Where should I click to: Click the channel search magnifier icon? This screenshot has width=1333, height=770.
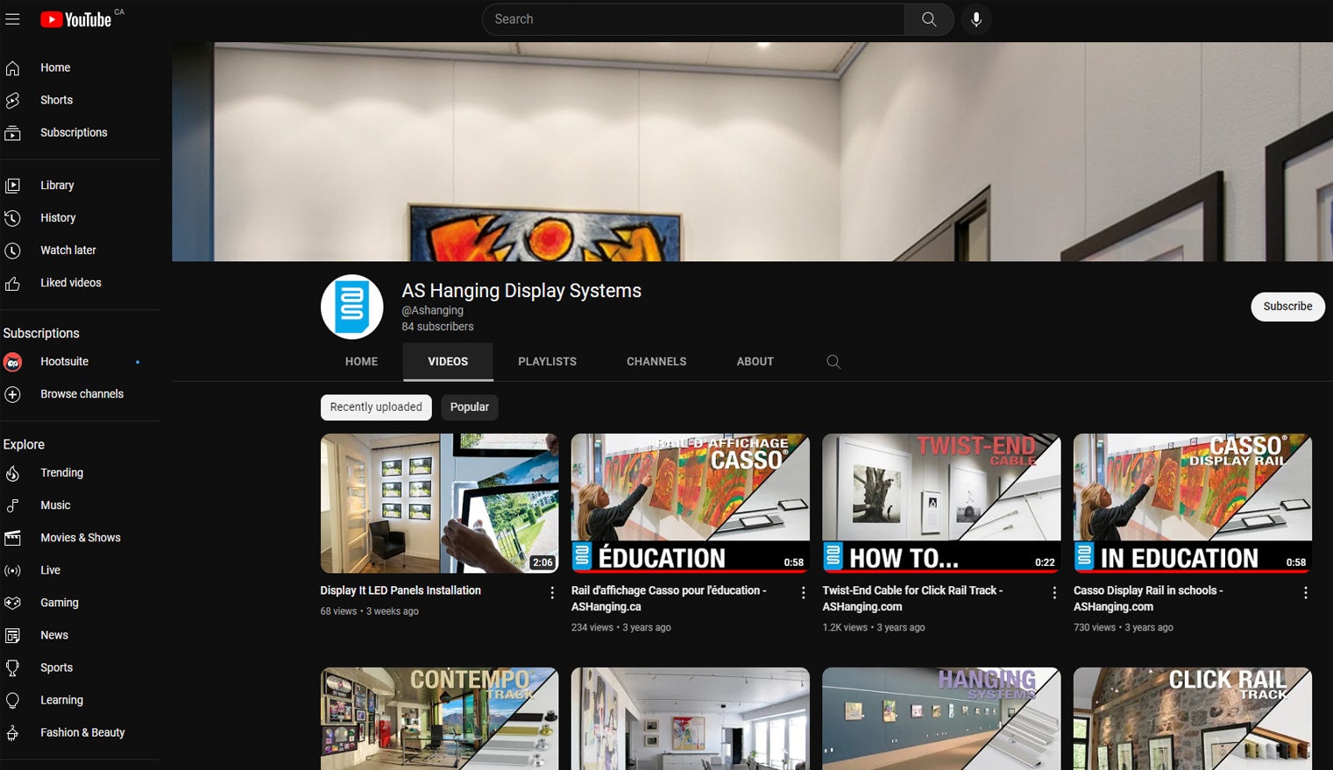point(833,362)
